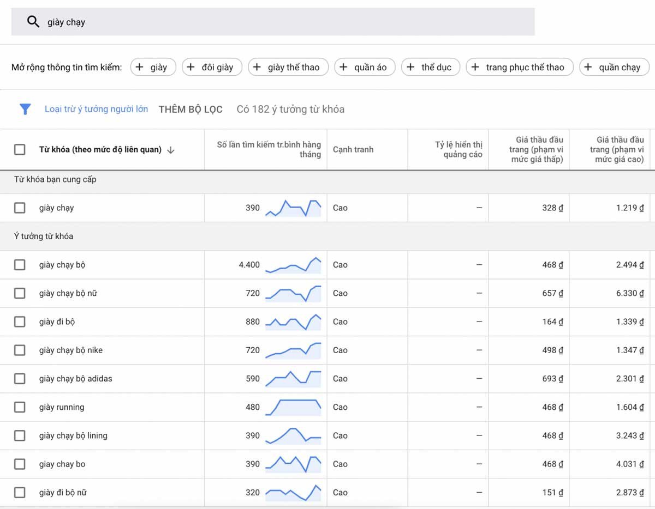Click plus icon on giày chip
The height and width of the screenshot is (509, 655).
[140, 67]
